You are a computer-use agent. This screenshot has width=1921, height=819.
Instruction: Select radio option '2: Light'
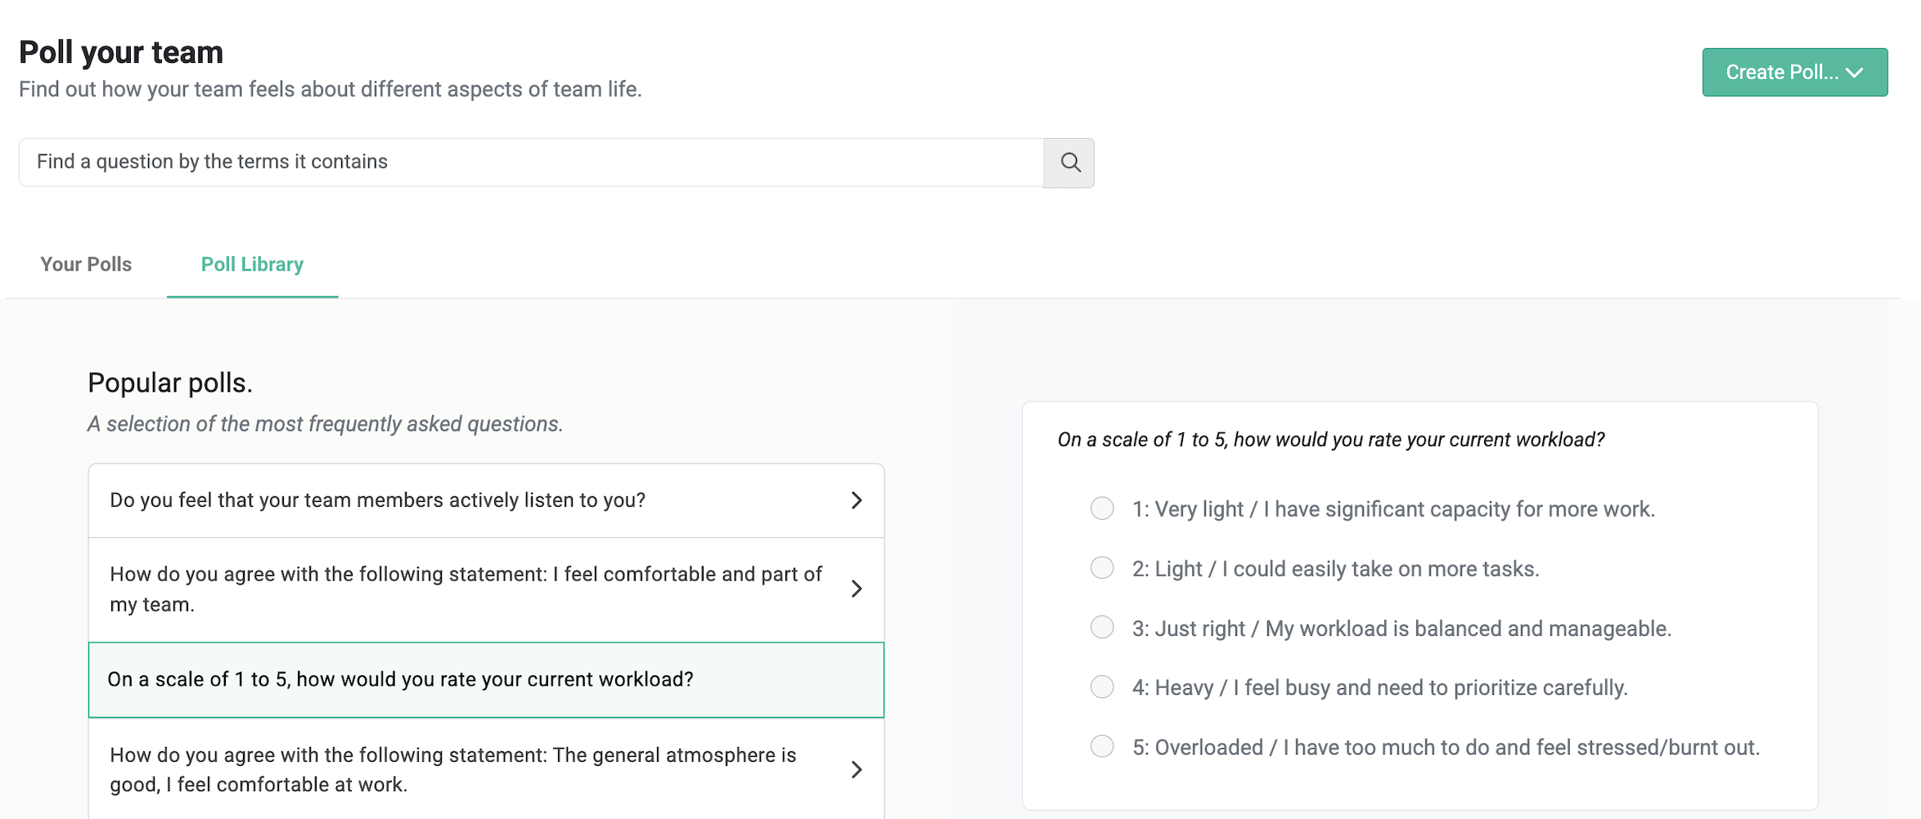point(1102,568)
